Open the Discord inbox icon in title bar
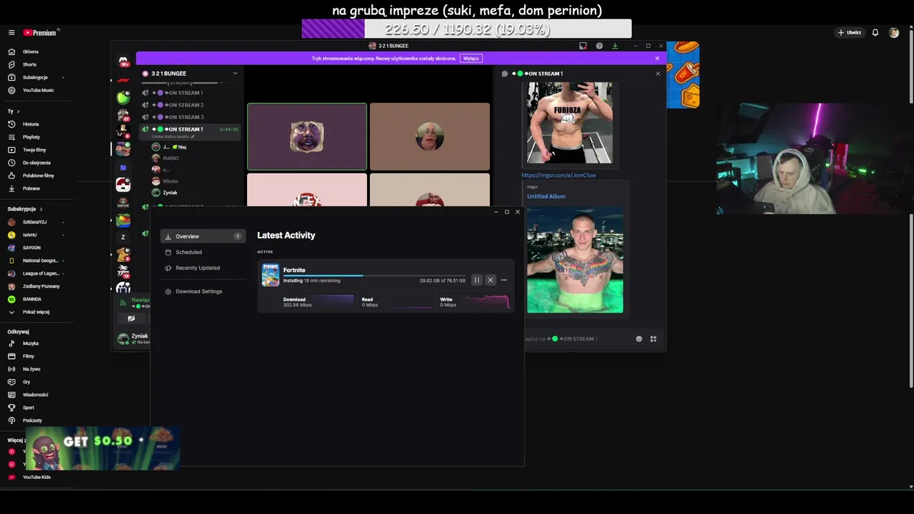The height and width of the screenshot is (514, 914). pyautogui.click(x=583, y=46)
